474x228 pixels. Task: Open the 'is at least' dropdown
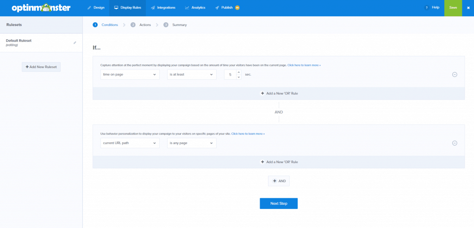tap(192, 74)
